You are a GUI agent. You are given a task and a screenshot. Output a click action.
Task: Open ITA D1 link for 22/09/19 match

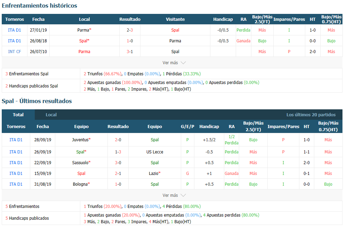click(16, 163)
